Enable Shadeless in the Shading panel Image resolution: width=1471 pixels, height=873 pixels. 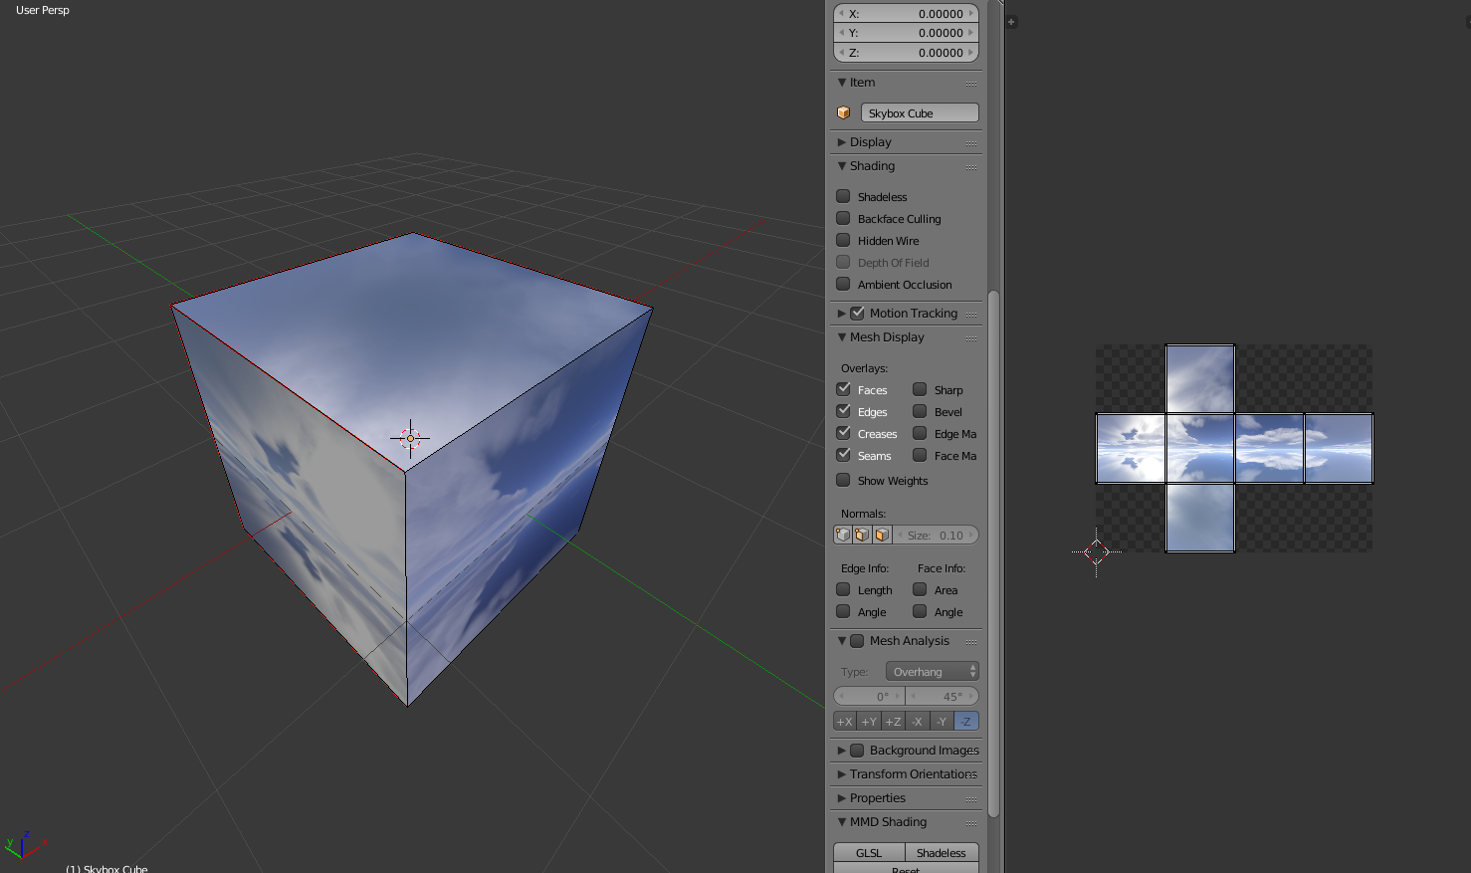842,196
